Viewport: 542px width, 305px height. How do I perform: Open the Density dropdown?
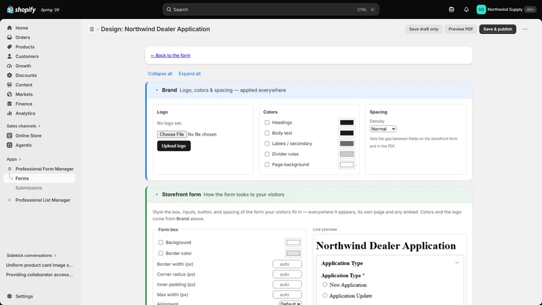click(383, 129)
